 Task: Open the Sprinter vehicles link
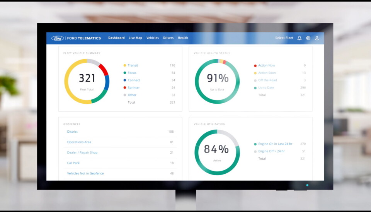pos(134,87)
